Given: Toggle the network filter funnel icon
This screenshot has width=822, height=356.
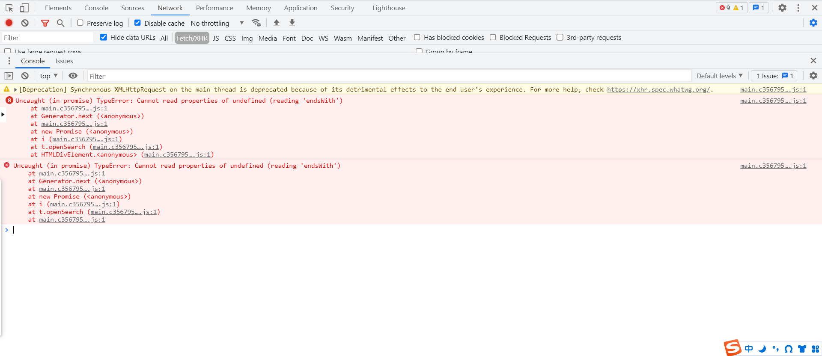Looking at the screenshot, I should coord(45,23).
